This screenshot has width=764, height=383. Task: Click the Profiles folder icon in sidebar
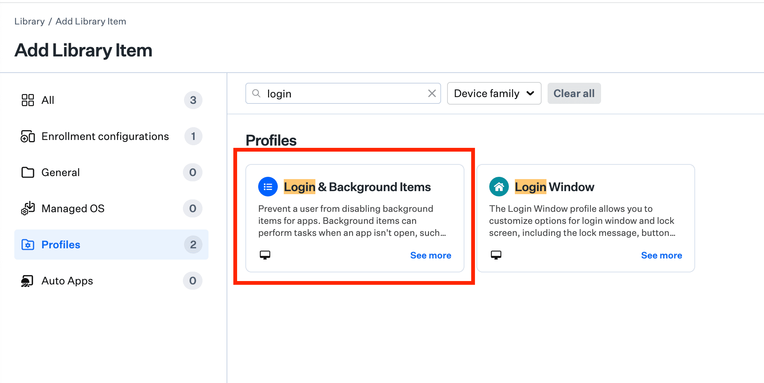coord(27,245)
